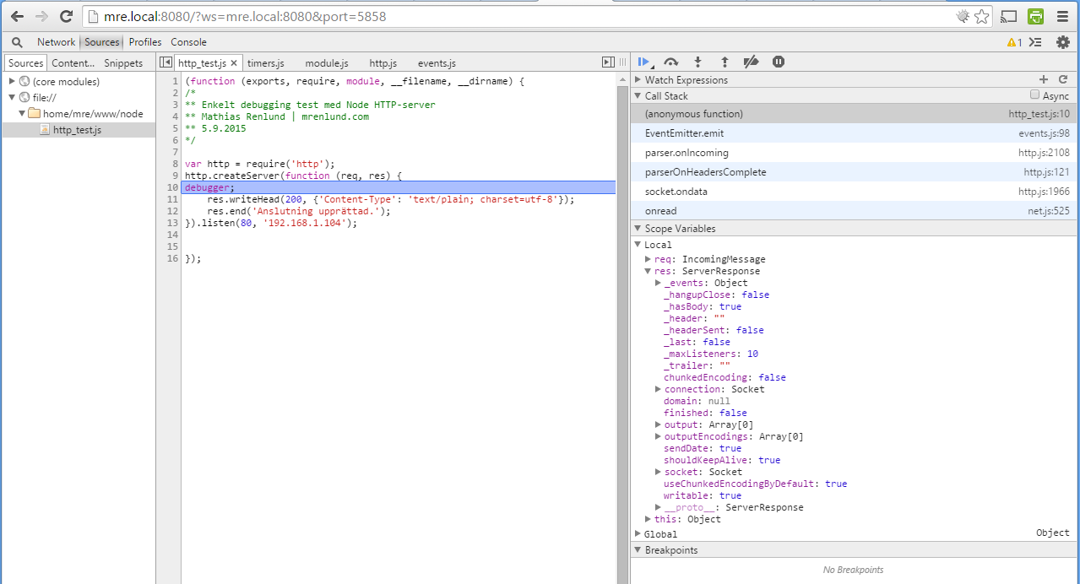Close the http_test.js editor tab
Image resolution: width=1080 pixels, height=584 pixels.
point(234,63)
